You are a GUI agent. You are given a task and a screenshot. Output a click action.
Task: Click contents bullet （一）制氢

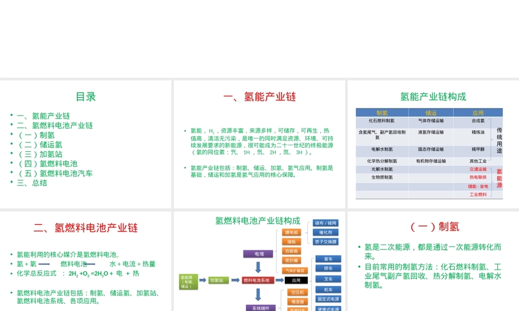coord(35,135)
